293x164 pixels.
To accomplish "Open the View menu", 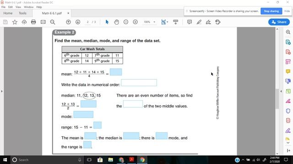I will [18, 7].
